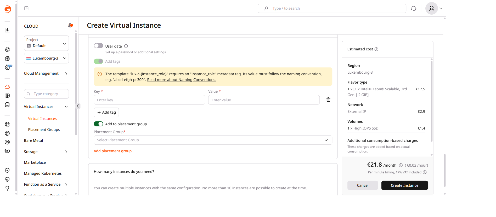This screenshot has width=496, height=217.
Task: Click info icon after VAT included
Action: pyautogui.click(x=425, y=172)
